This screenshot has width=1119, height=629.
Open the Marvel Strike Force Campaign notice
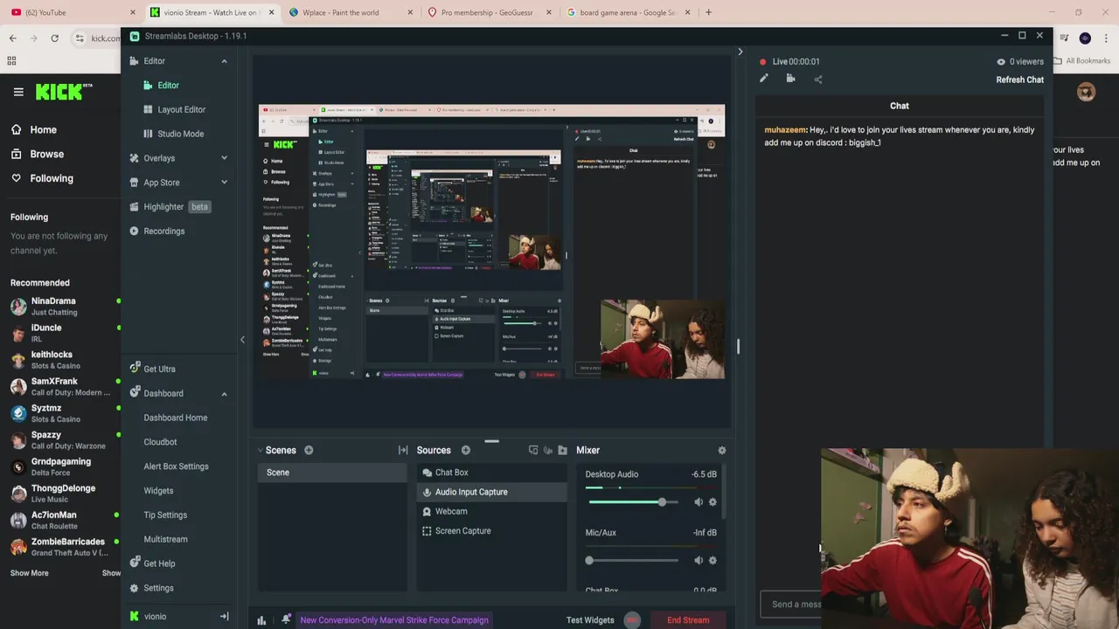(x=394, y=620)
